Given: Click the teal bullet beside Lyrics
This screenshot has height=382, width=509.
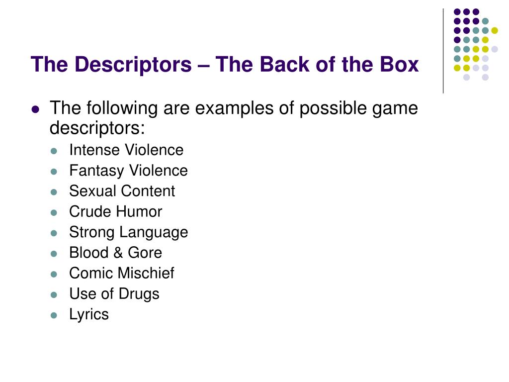Looking at the screenshot, I should coord(54,315).
